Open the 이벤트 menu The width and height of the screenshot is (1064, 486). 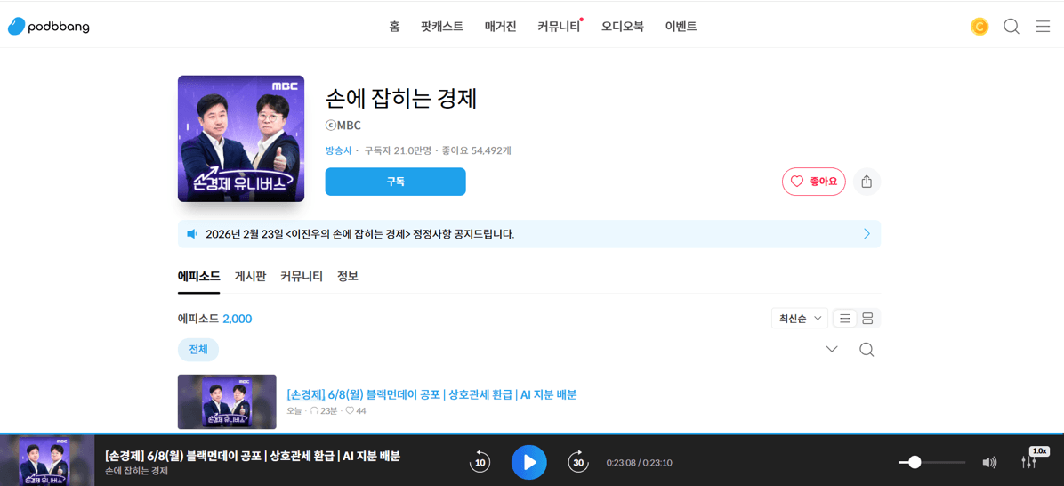681,28
